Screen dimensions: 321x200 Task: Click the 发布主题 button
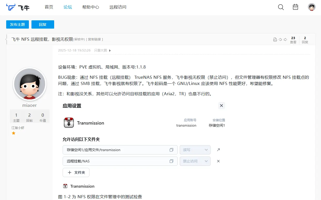(x=18, y=24)
